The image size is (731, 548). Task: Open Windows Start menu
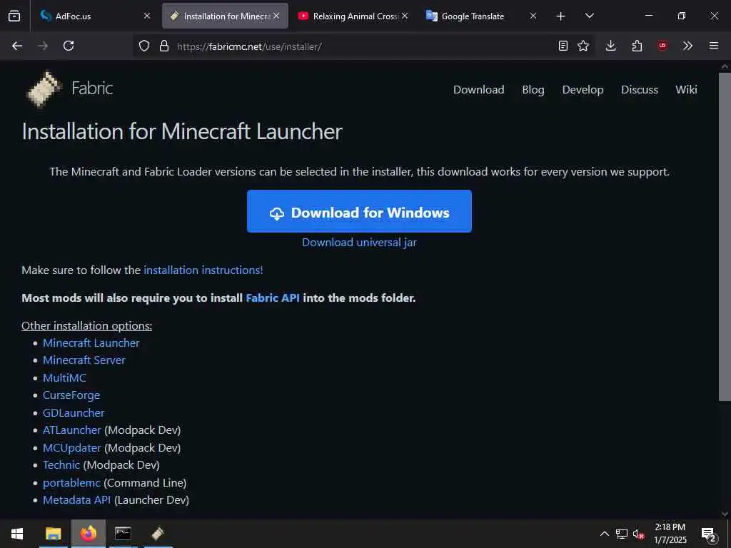tap(17, 534)
